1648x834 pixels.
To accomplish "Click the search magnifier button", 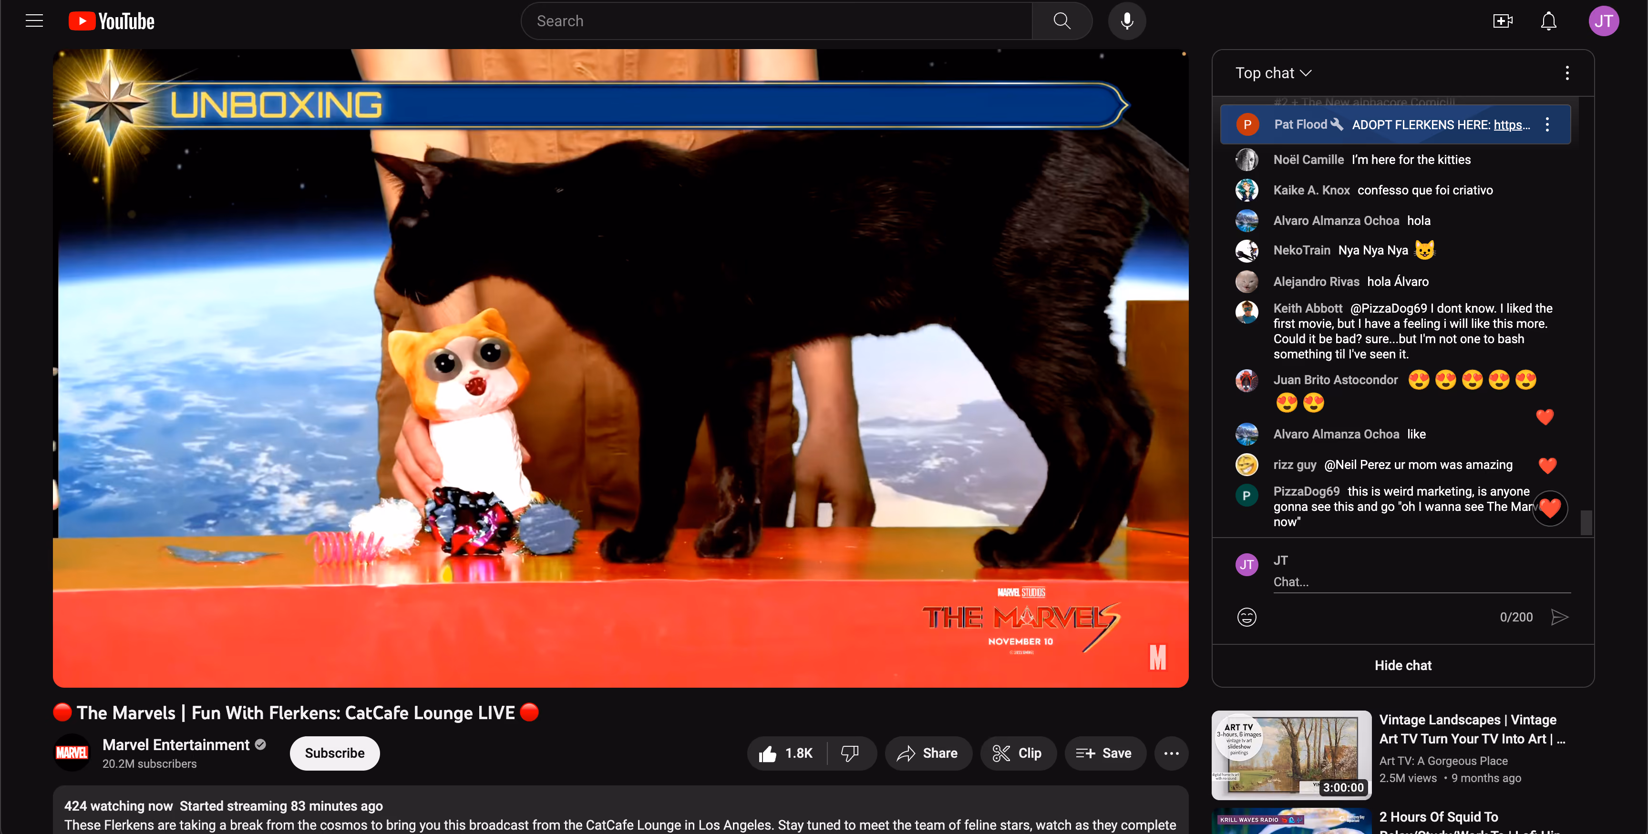I will [1061, 21].
